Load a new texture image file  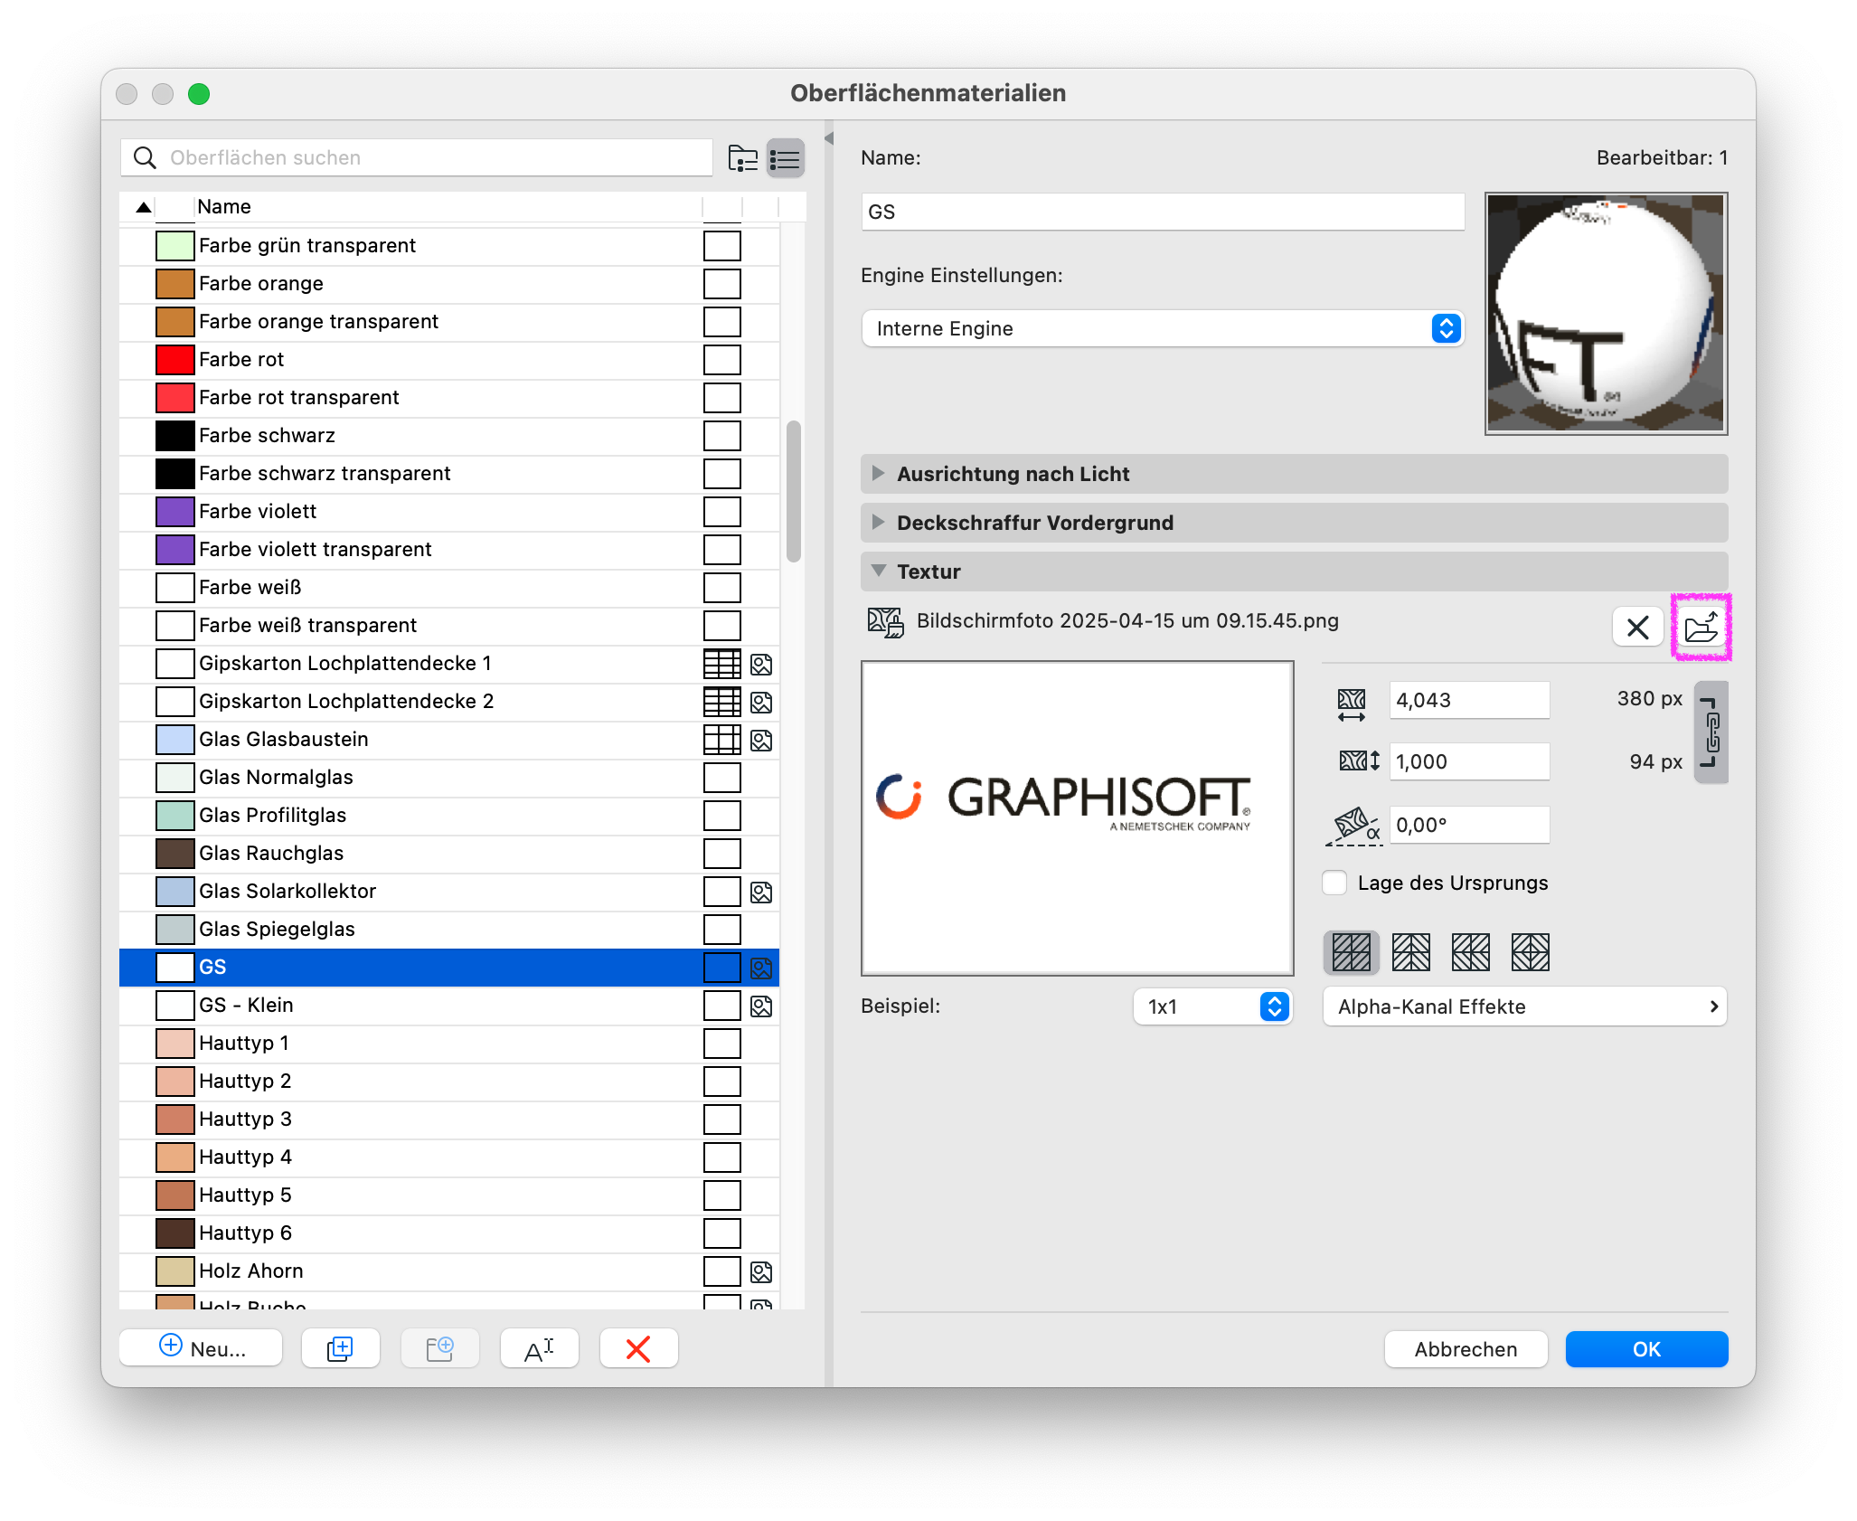pos(1701,627)
